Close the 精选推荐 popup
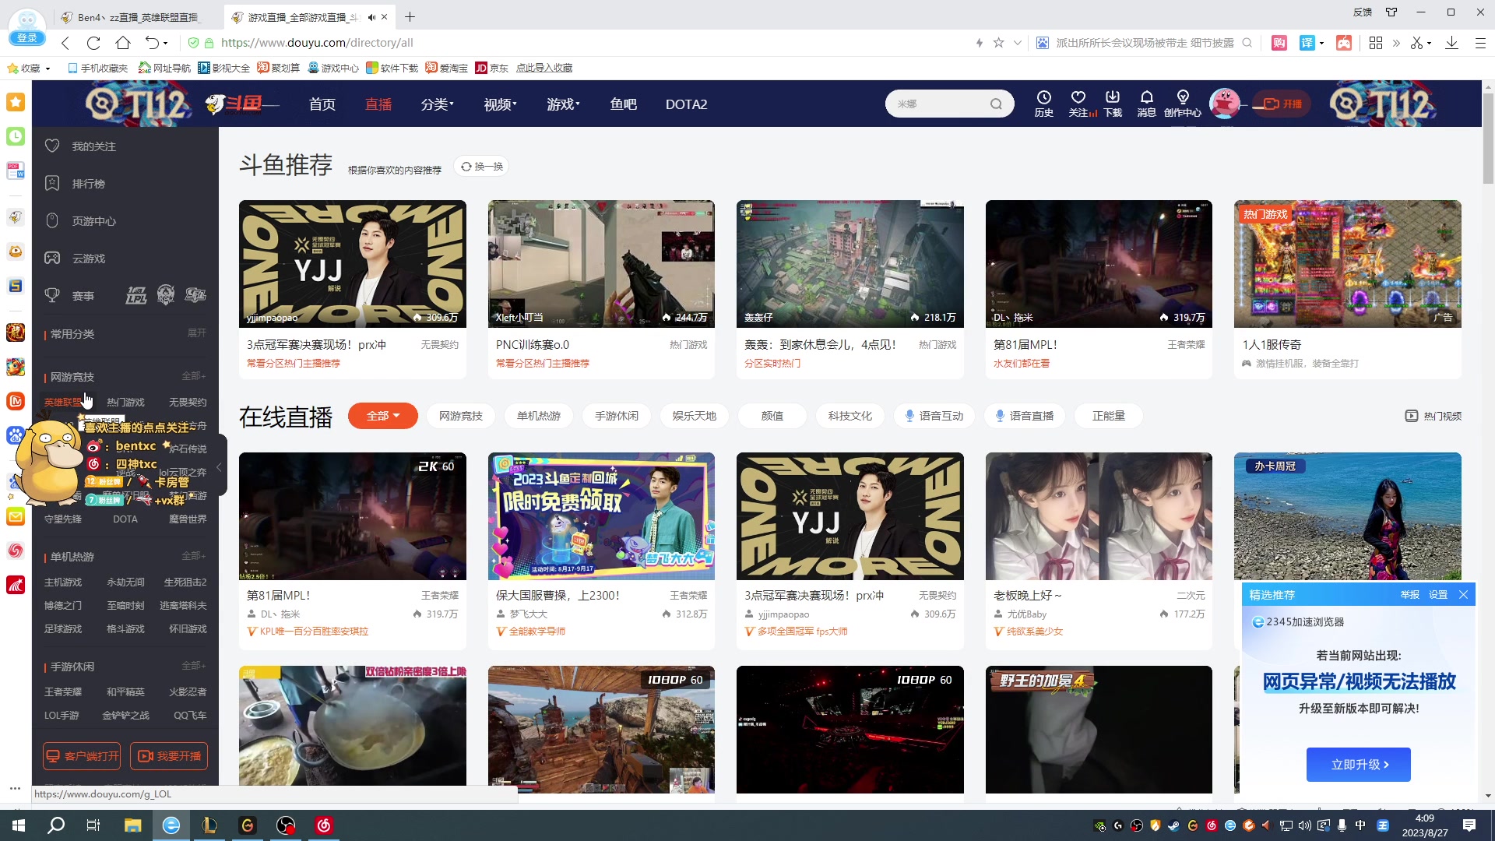The width and height of the screenshot is (1495, 841). [1463, 595]
